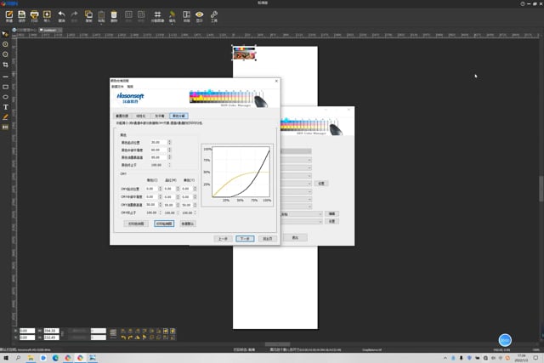Open File Explorer from the taskbar
Image resolution: width=544 pixels, height=363 pixels.
coord(31,358)
